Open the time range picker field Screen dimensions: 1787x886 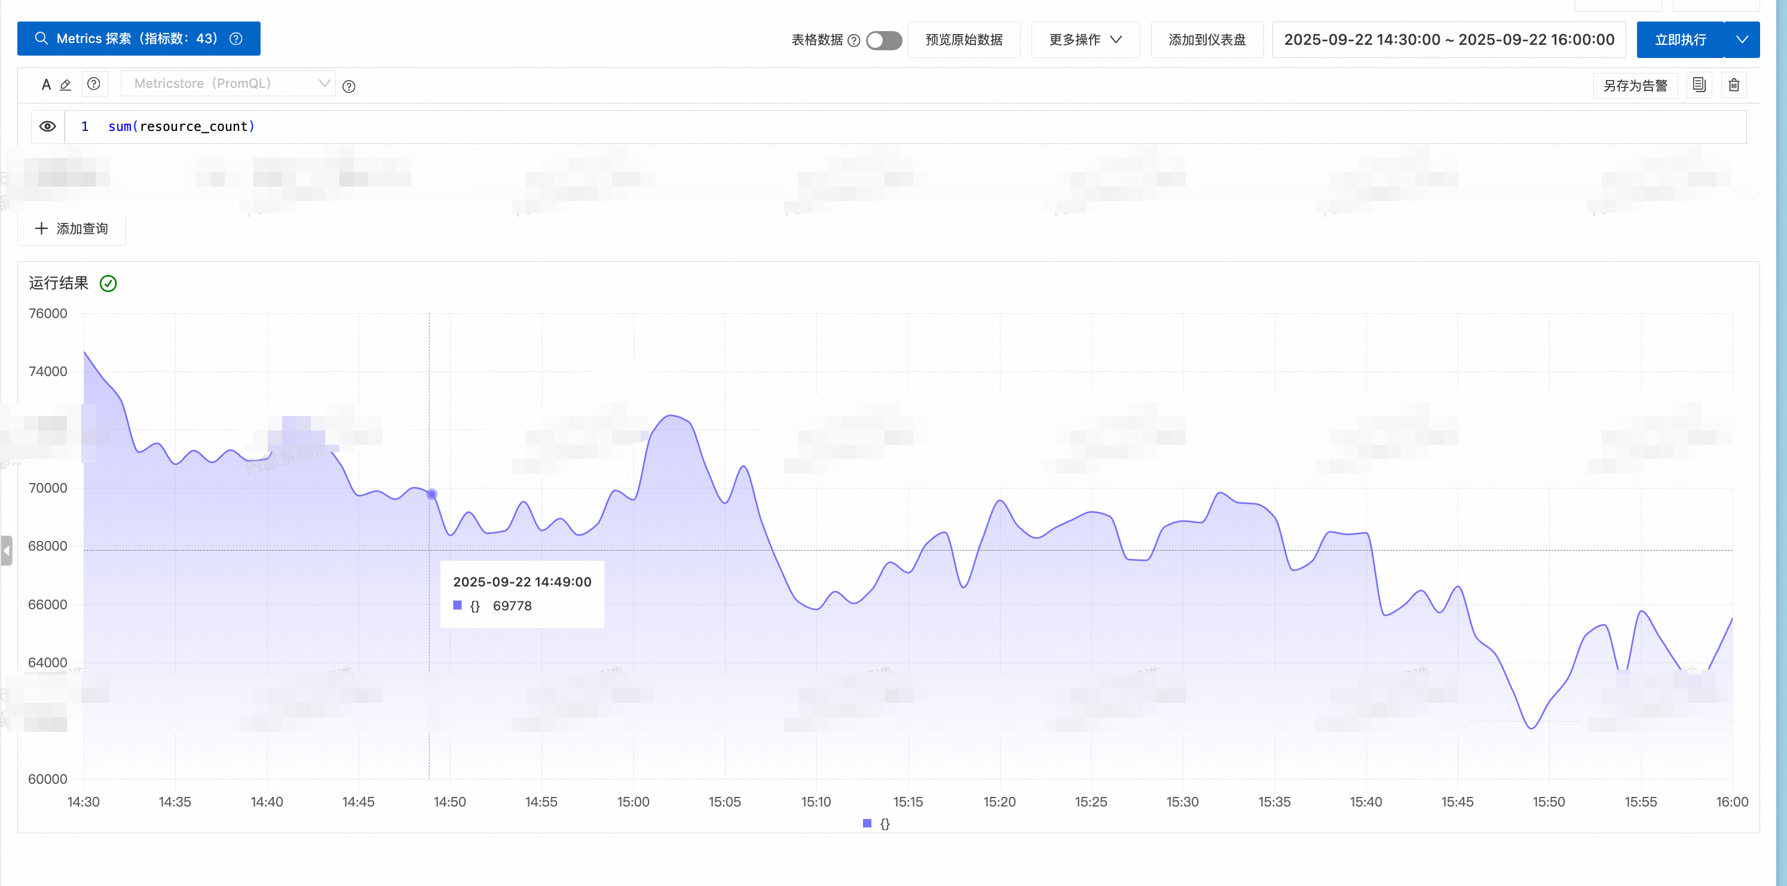click(x=1449, y=39)
